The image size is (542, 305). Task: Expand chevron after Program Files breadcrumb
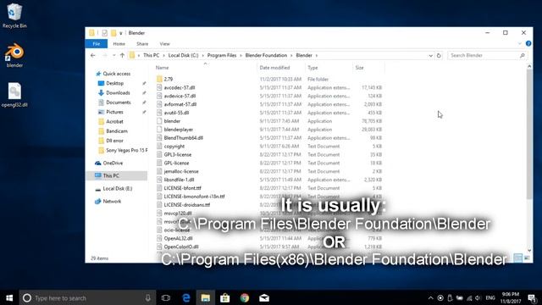coord(241,55)
